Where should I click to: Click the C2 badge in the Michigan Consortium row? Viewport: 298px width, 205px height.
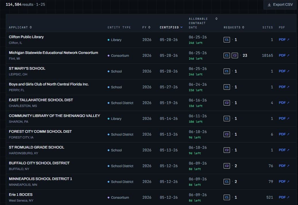pos(235,55)
